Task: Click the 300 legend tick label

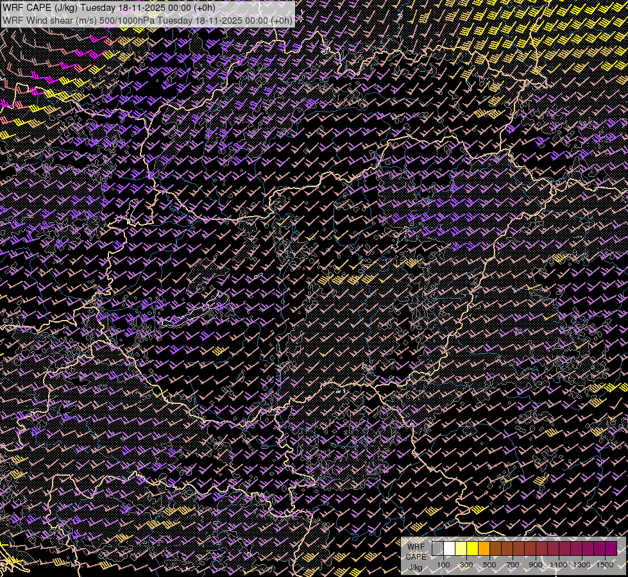Action: (x=466, y=565)
